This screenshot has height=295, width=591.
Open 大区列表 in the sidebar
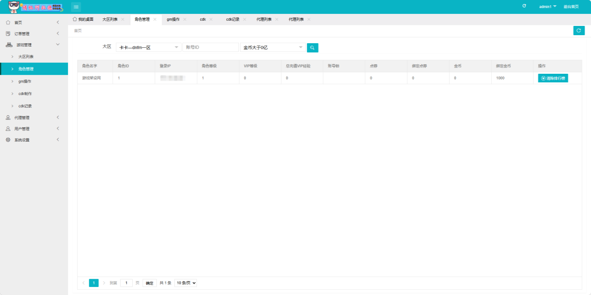tap(34, 57)
